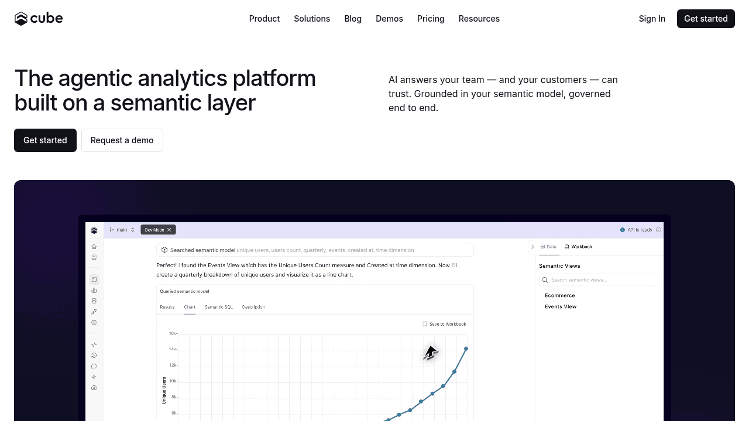The height and width of the screenshot is (421, 749).
Task: Select the Results tab
Action: click(x=167, y=307)
